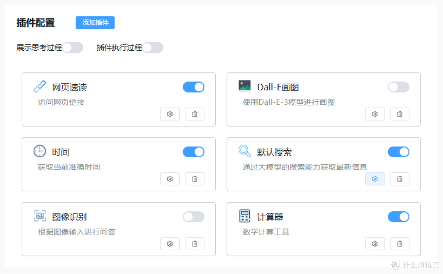
Task: Click the description 获取当前准确时间
Action: (x=69, y=167)
